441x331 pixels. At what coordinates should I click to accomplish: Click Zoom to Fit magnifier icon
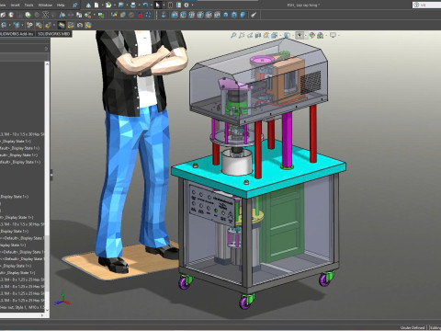(x=233, y=35)
